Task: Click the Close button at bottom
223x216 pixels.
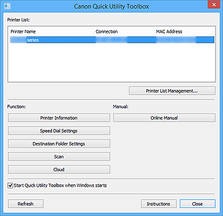Action: 198,204
